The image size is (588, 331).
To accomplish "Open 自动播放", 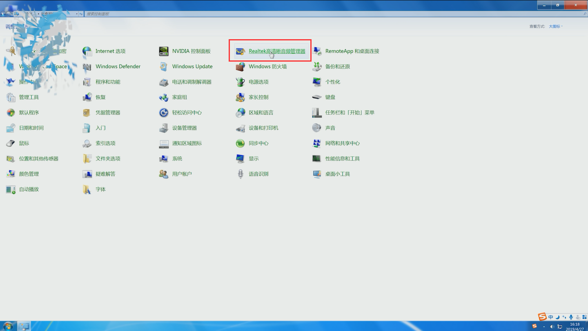I will click(x=23, y=189).
